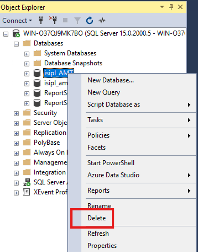Expand the PolyBase folder
198x252 pixels.
pos(16,143)
